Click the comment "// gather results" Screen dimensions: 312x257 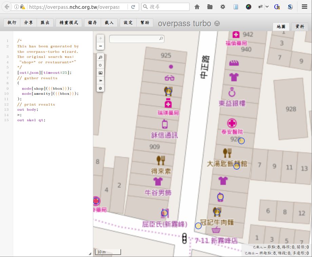tap(37, 78)
